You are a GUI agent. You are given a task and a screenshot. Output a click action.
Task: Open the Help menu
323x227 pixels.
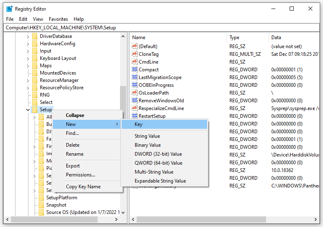tap(79, 19)
